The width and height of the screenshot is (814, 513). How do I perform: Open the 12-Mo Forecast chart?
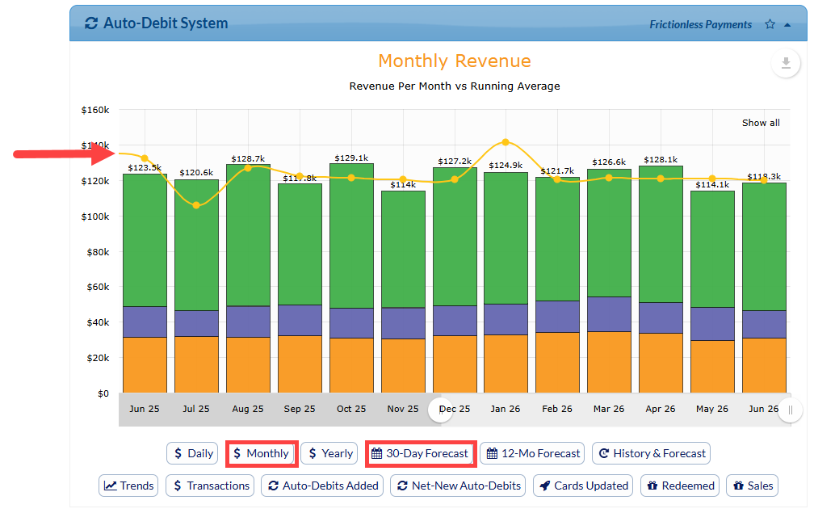pos(533,453)
